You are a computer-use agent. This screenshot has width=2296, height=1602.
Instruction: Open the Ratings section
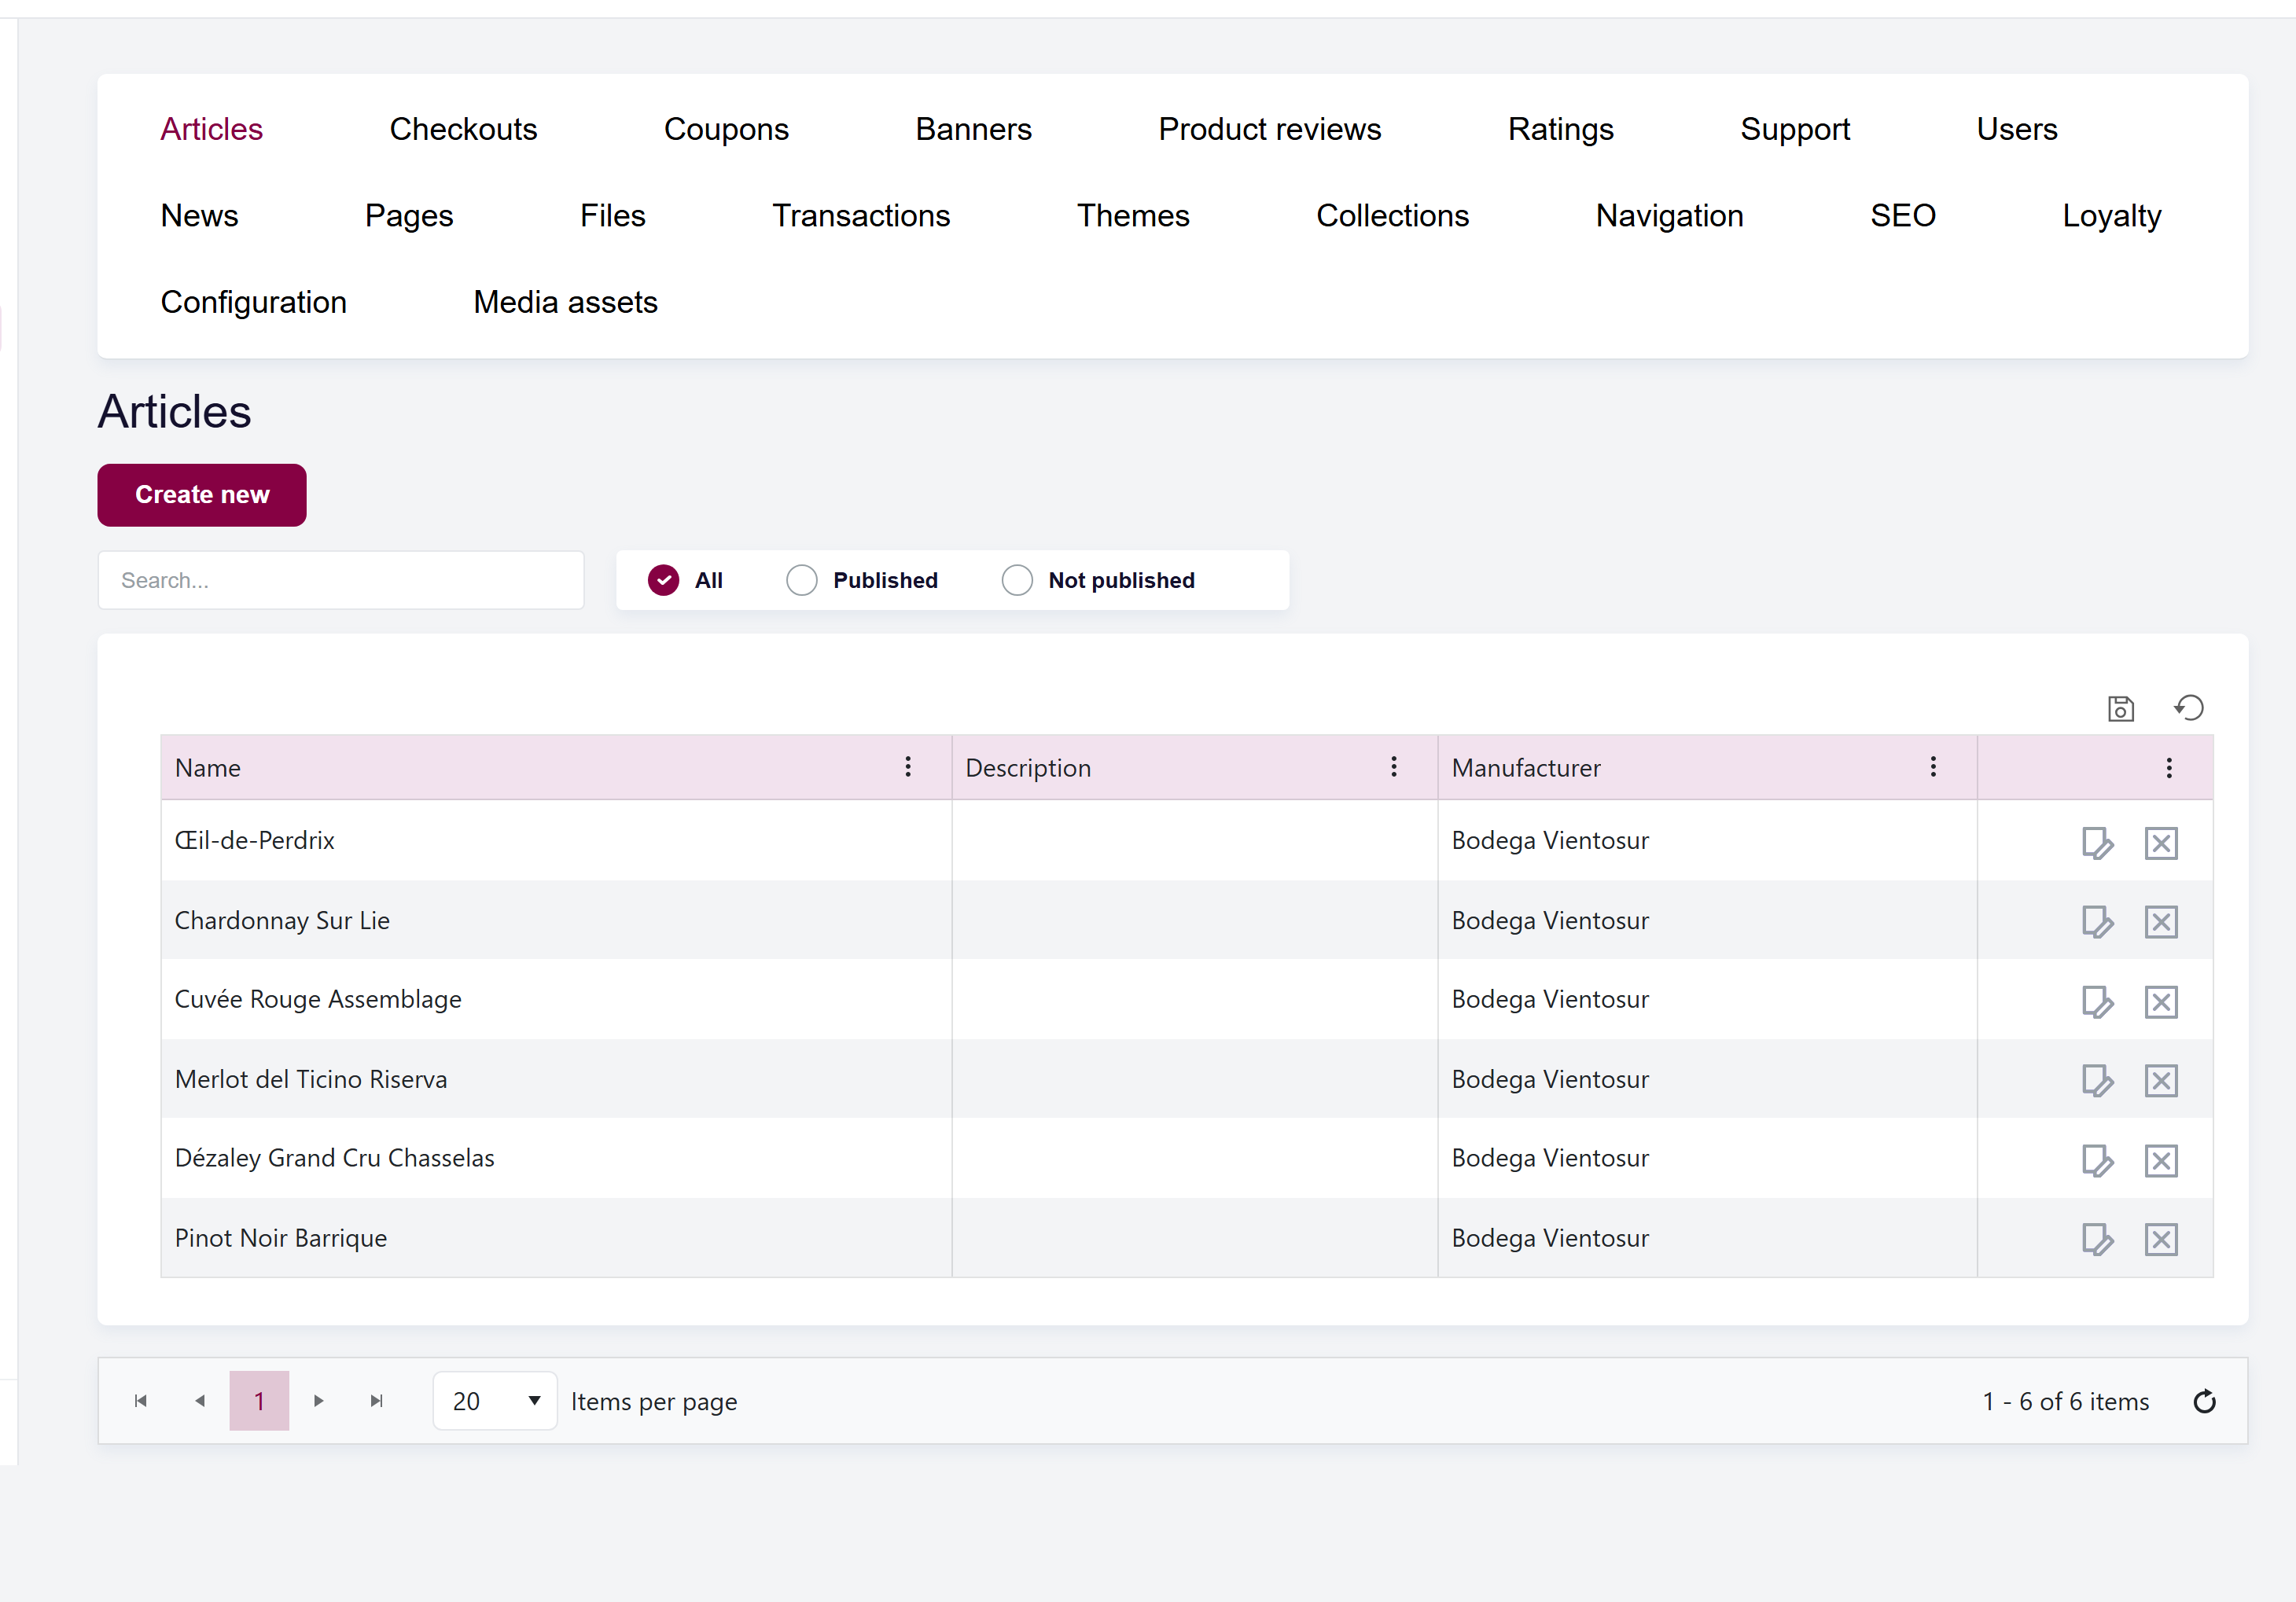tap(1561, 129)
